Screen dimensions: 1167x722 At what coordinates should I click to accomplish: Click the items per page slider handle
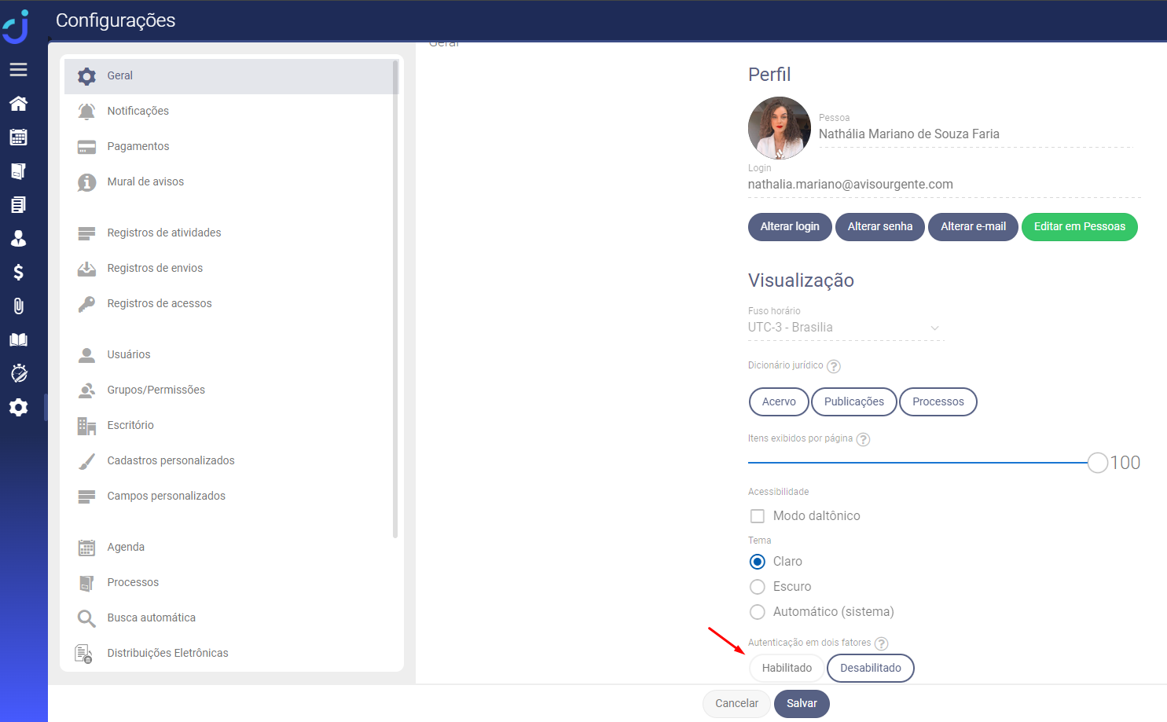[1098, 463]
